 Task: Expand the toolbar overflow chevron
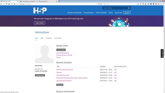(161, 4)
